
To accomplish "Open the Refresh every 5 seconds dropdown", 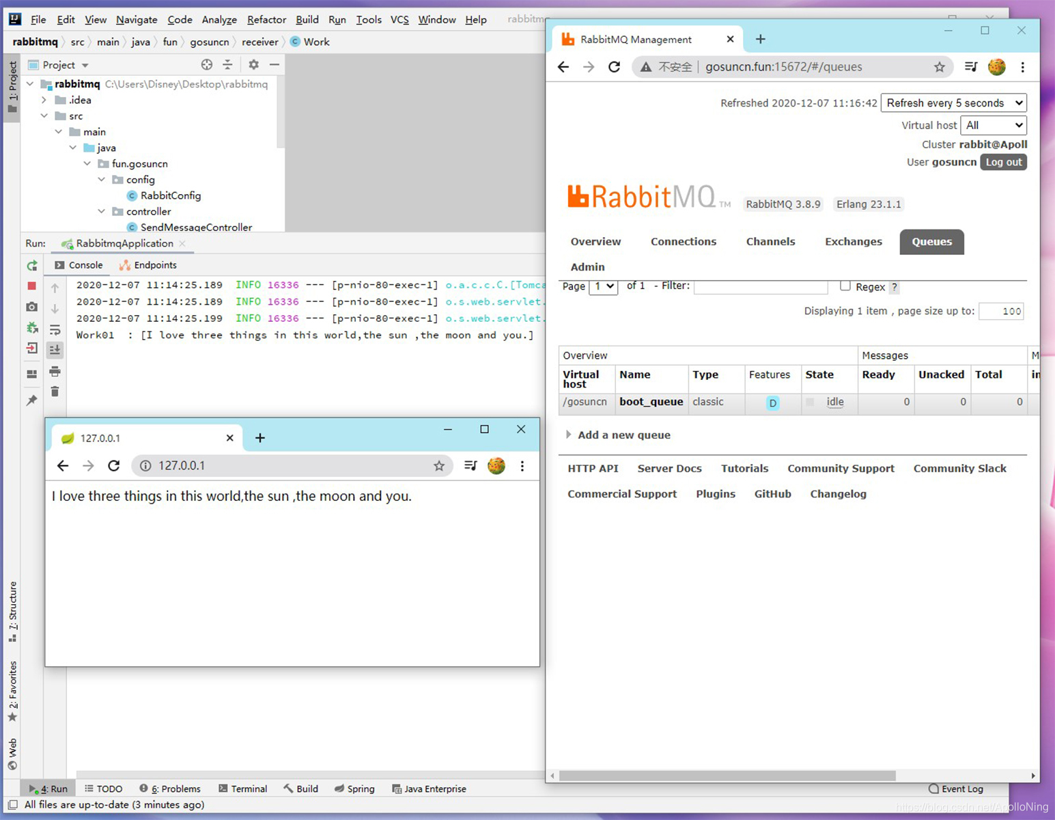I will (x=954, y=102).
